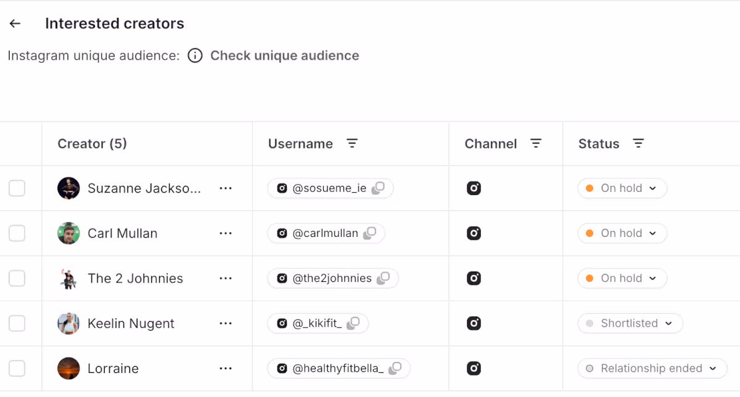Open the three-dot menu for Lorraine

click(226, 369)
